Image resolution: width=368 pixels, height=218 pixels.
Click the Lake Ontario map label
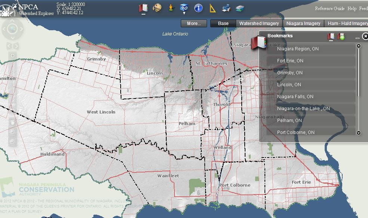175,34
